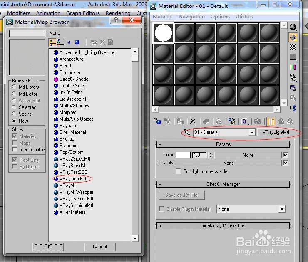
Task: Click Assign Material to Selection icon
Action: coord(180,121)
